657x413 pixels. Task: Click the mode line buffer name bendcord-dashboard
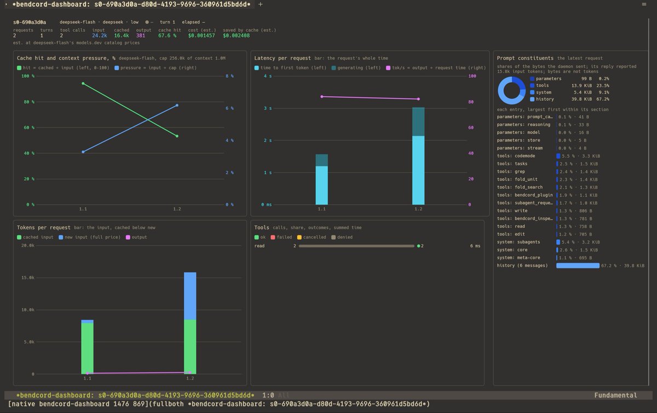[x=135, y=395]
